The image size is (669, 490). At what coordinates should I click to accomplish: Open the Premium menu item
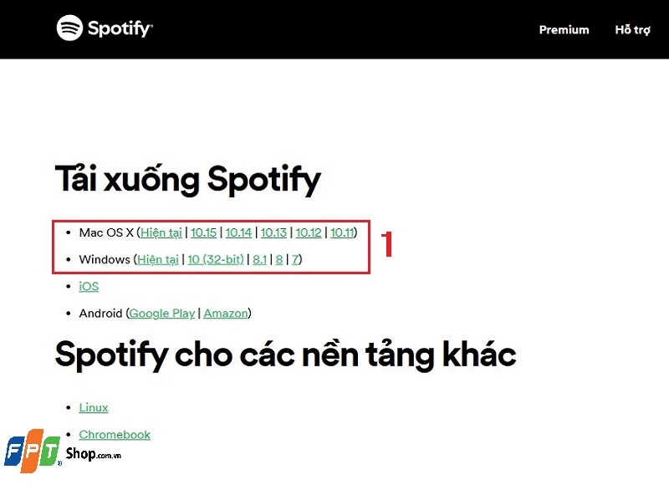[564, 29]
